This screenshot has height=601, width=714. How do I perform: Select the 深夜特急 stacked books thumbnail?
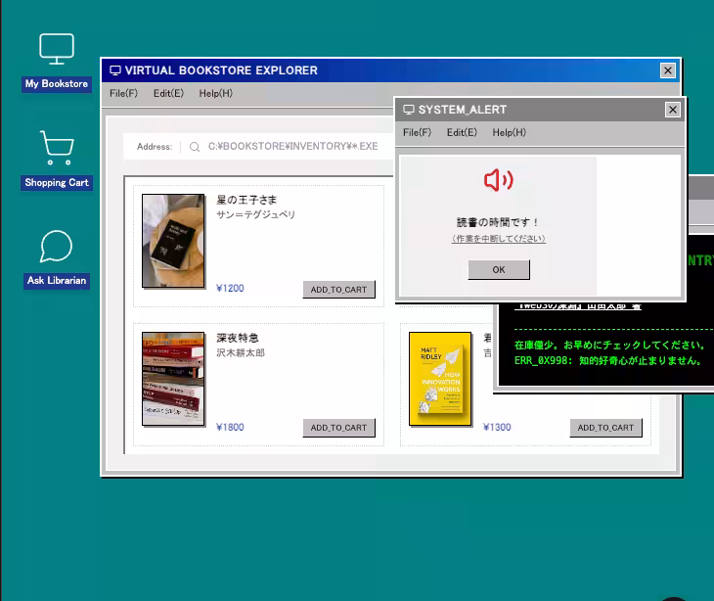(x=173, y=379)
